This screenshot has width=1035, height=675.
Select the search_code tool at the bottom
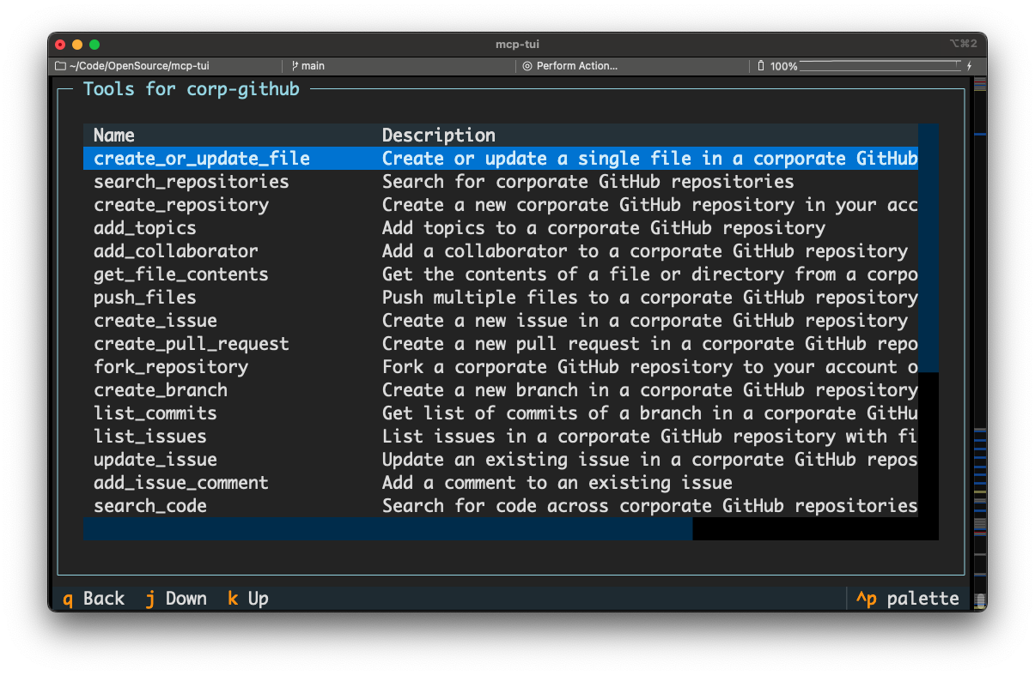(x=149, y=506)
